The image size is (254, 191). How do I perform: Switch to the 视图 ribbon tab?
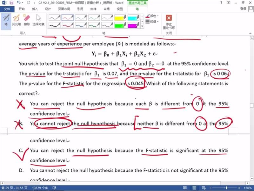pos(120,9)
